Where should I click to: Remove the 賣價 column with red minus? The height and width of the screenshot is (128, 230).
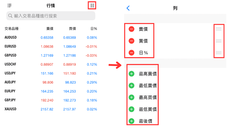pos(131,29)
